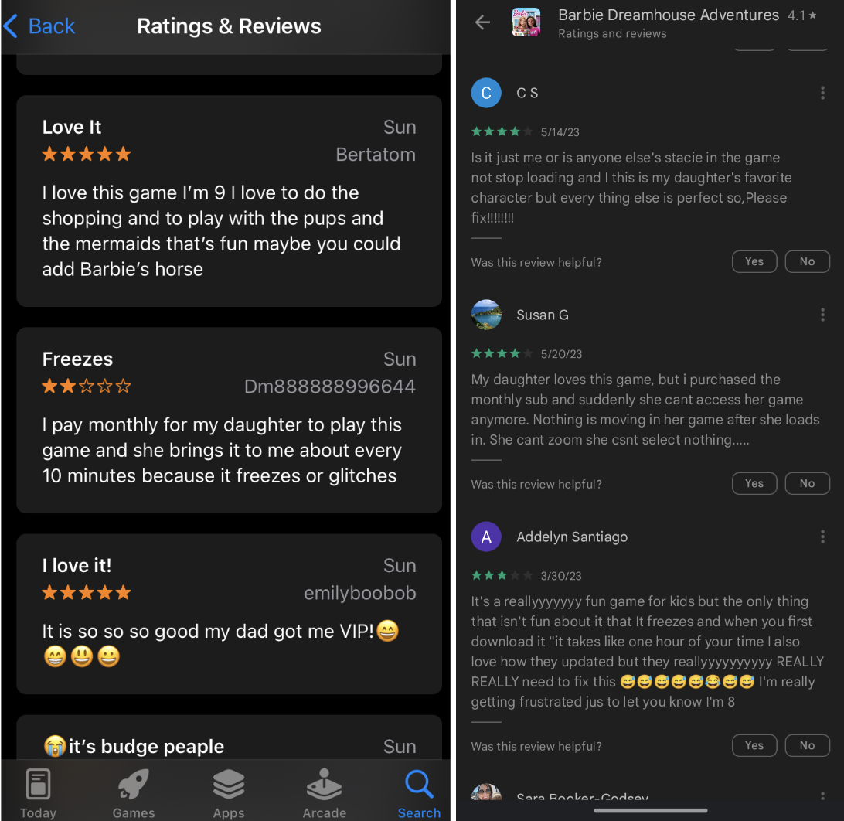Mark Susan G review helpful Yes

tap(754, 483)
